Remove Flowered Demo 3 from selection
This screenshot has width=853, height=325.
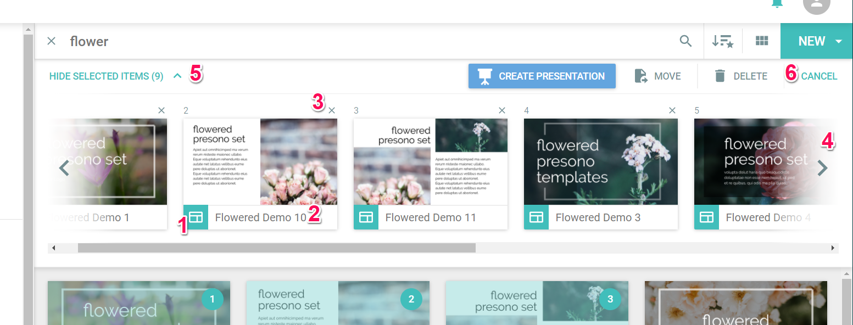tap(672, 110)
